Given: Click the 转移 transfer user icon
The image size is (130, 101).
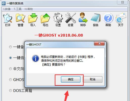Looking at the screenshot, I should coord(83,18).
